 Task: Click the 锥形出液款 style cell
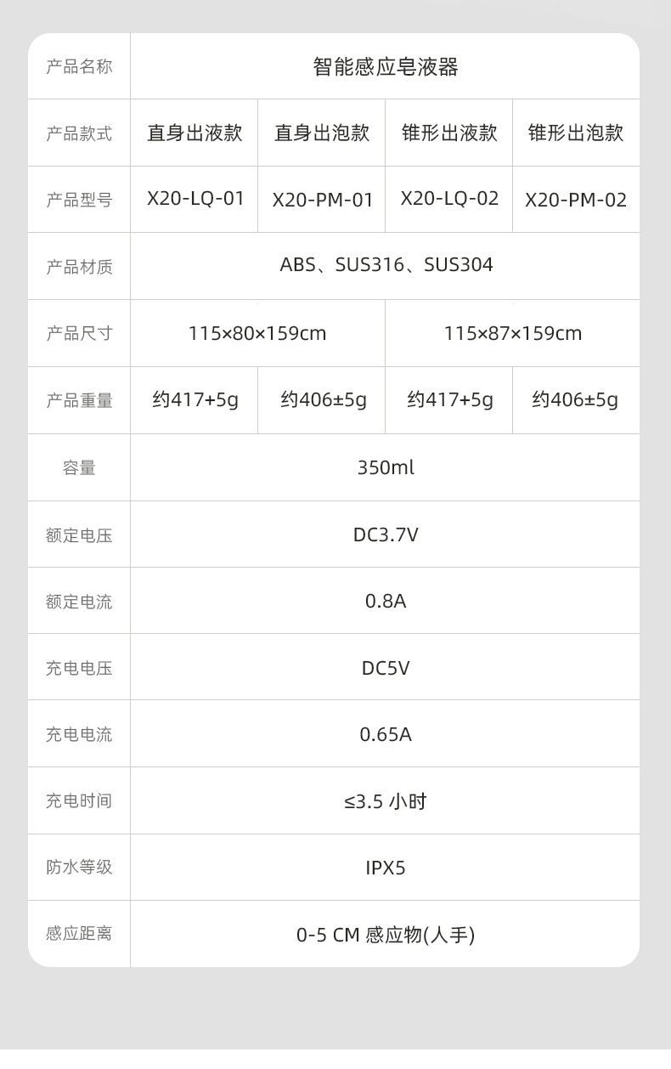(449, 133)
